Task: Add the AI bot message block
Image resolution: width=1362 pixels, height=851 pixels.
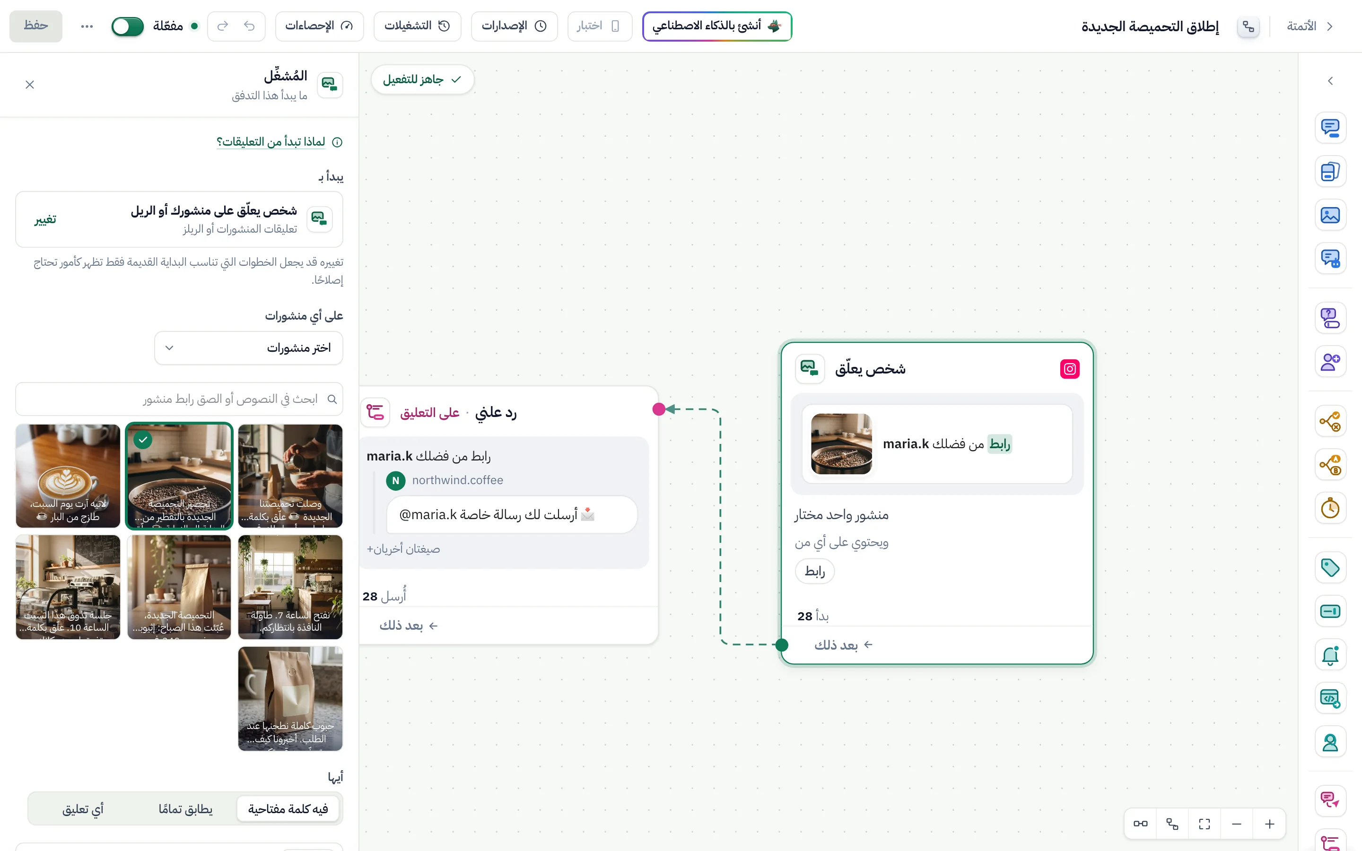Action: tap(1330, 258)
